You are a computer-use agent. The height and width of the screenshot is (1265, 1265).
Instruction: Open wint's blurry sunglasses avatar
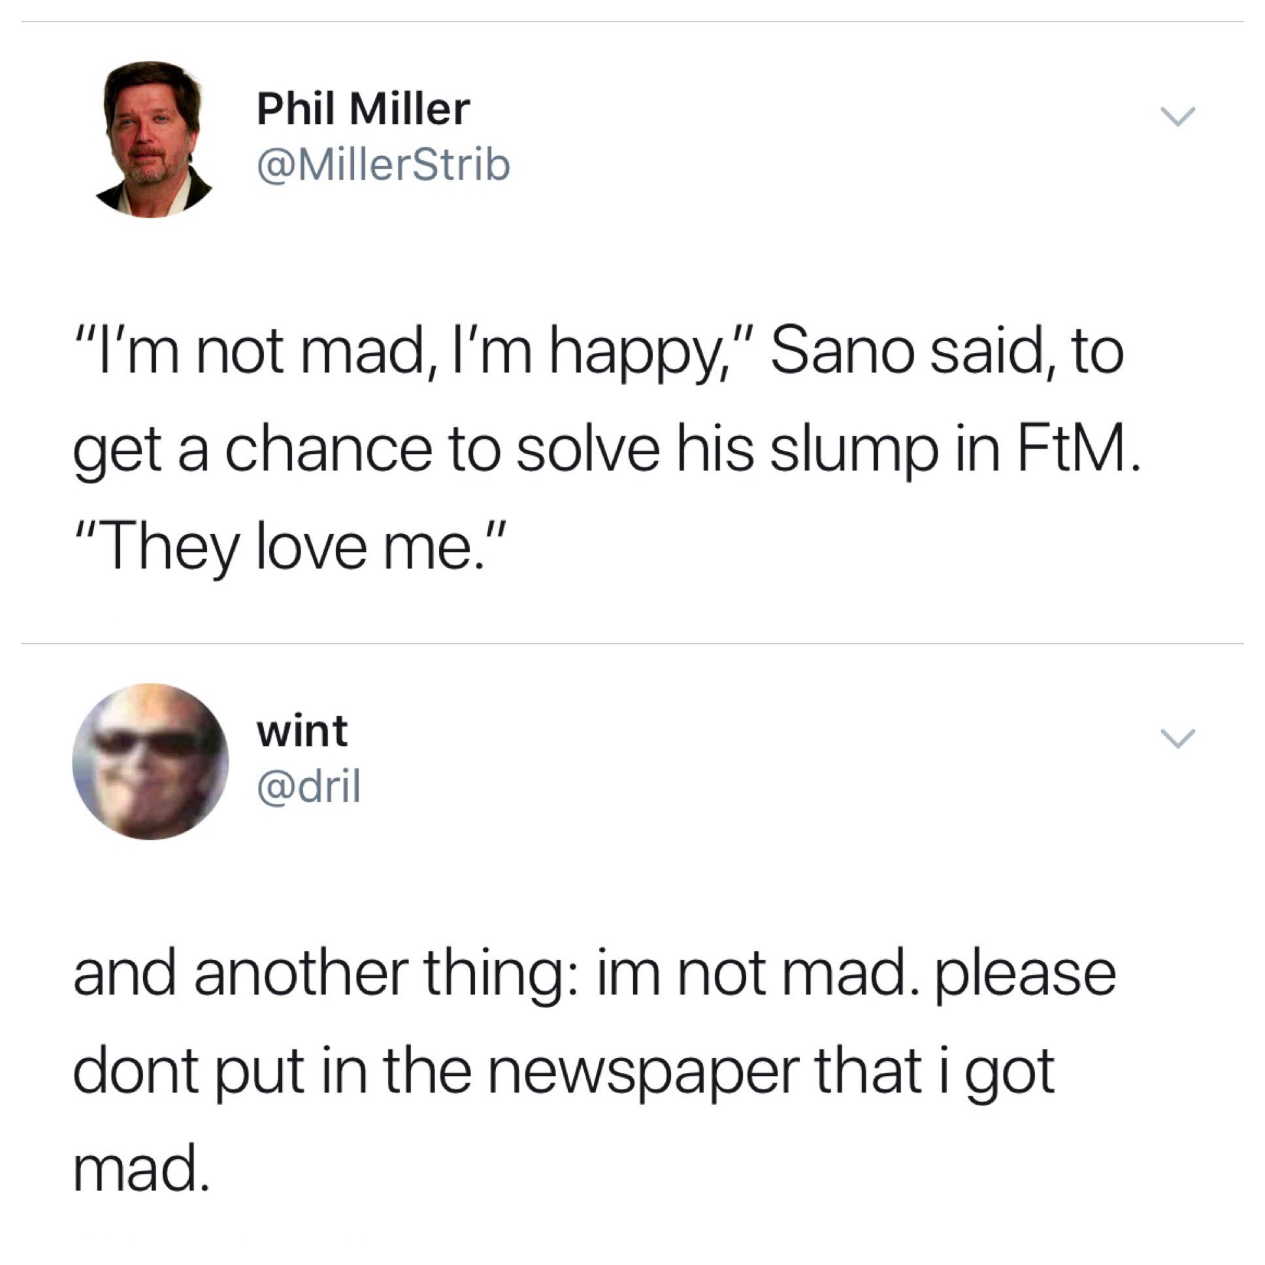point(150,761)
